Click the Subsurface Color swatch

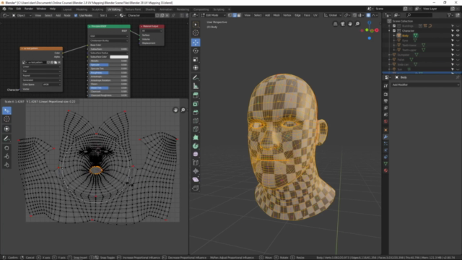119,57
